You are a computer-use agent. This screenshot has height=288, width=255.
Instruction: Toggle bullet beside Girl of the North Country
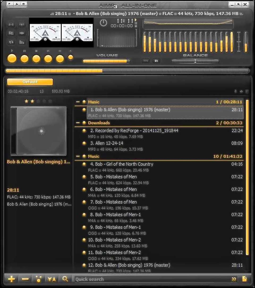click(x=84, y=164)
